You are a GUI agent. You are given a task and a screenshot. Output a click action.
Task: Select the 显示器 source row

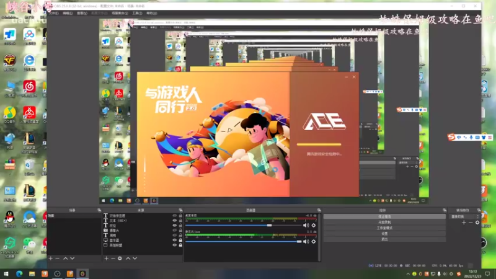click(x=143, y=240)
